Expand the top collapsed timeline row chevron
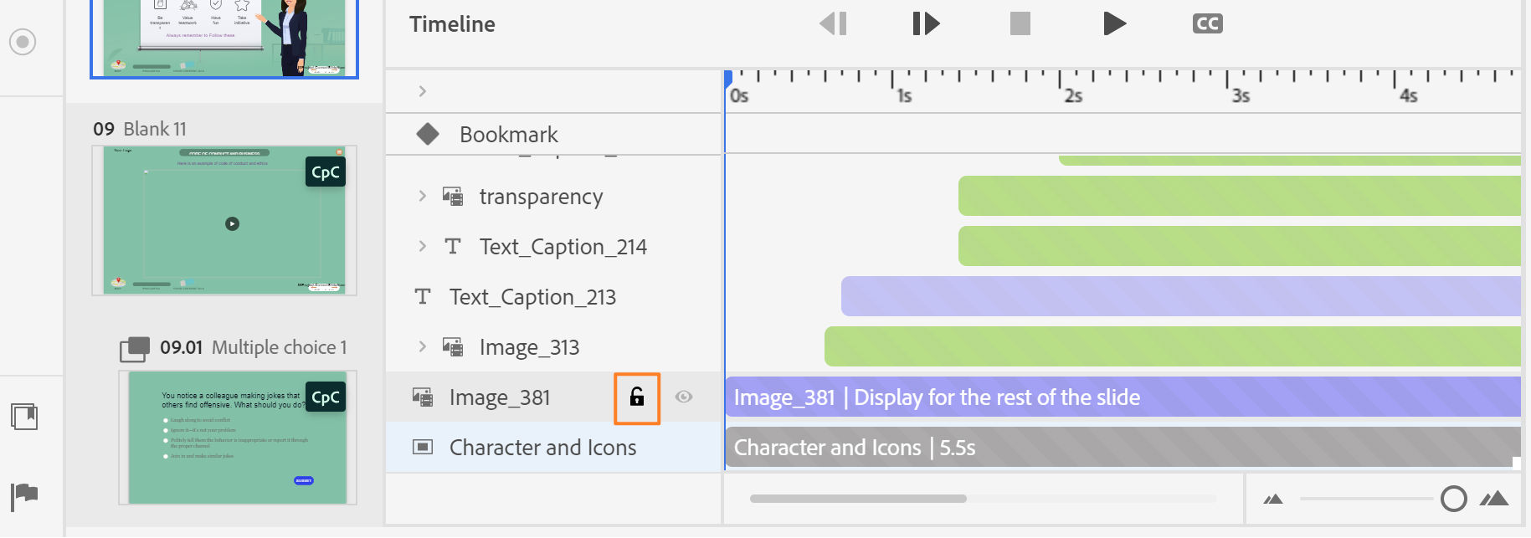The image size is (1531, 538). coord(423,91)
